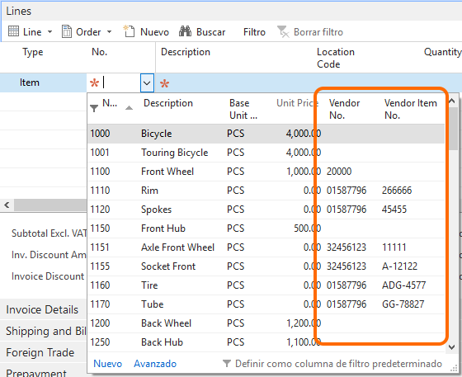
Task: Click the Filtro toolbar item
Action: [254, 32]
